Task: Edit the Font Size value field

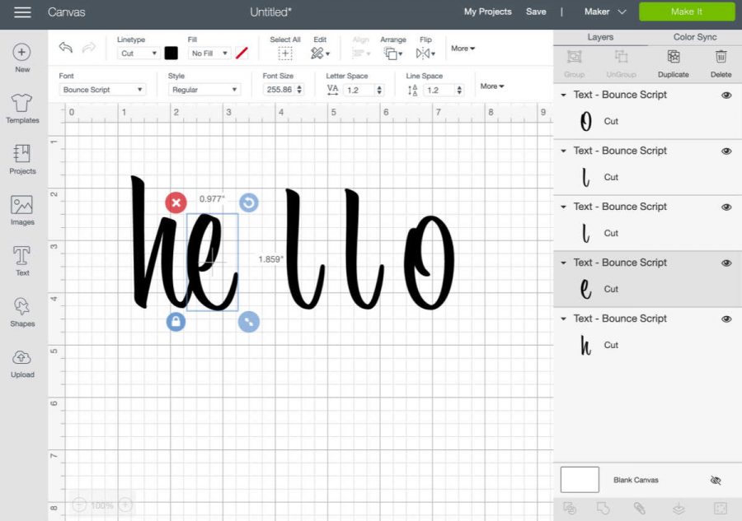Action: 279,88
